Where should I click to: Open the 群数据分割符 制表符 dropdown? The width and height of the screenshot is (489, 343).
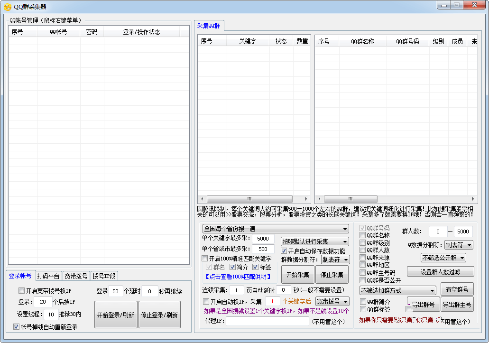point(335,260)
